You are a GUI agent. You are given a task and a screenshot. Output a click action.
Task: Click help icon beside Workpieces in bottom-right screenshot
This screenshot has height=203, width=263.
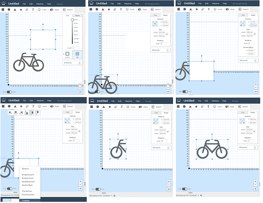(201, 195)
